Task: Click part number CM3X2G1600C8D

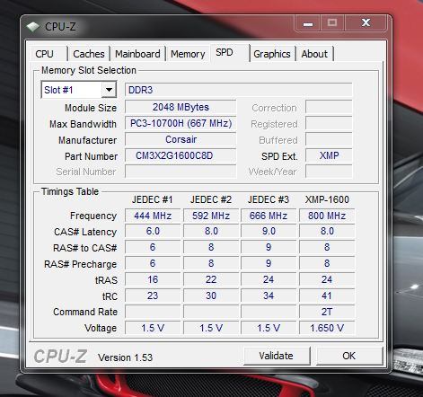Action: click(x=181, y=155)
